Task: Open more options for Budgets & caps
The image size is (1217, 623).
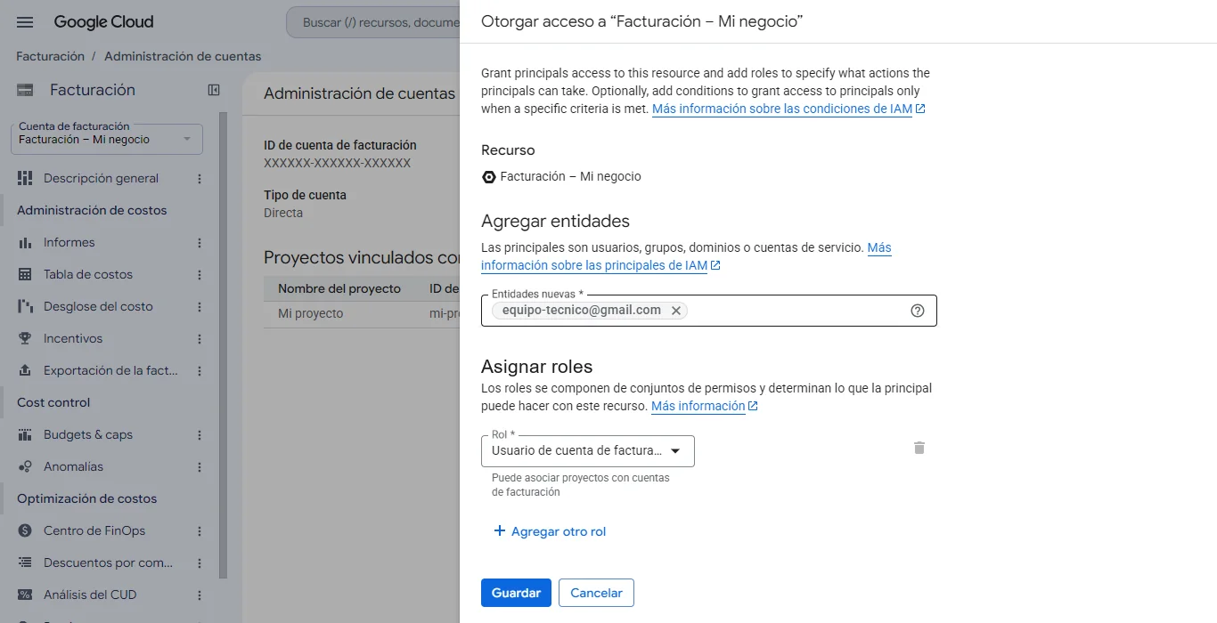Action: (200, 435)
